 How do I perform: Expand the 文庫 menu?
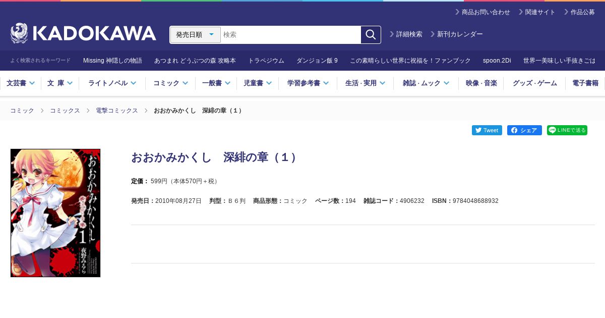point(60,83)
